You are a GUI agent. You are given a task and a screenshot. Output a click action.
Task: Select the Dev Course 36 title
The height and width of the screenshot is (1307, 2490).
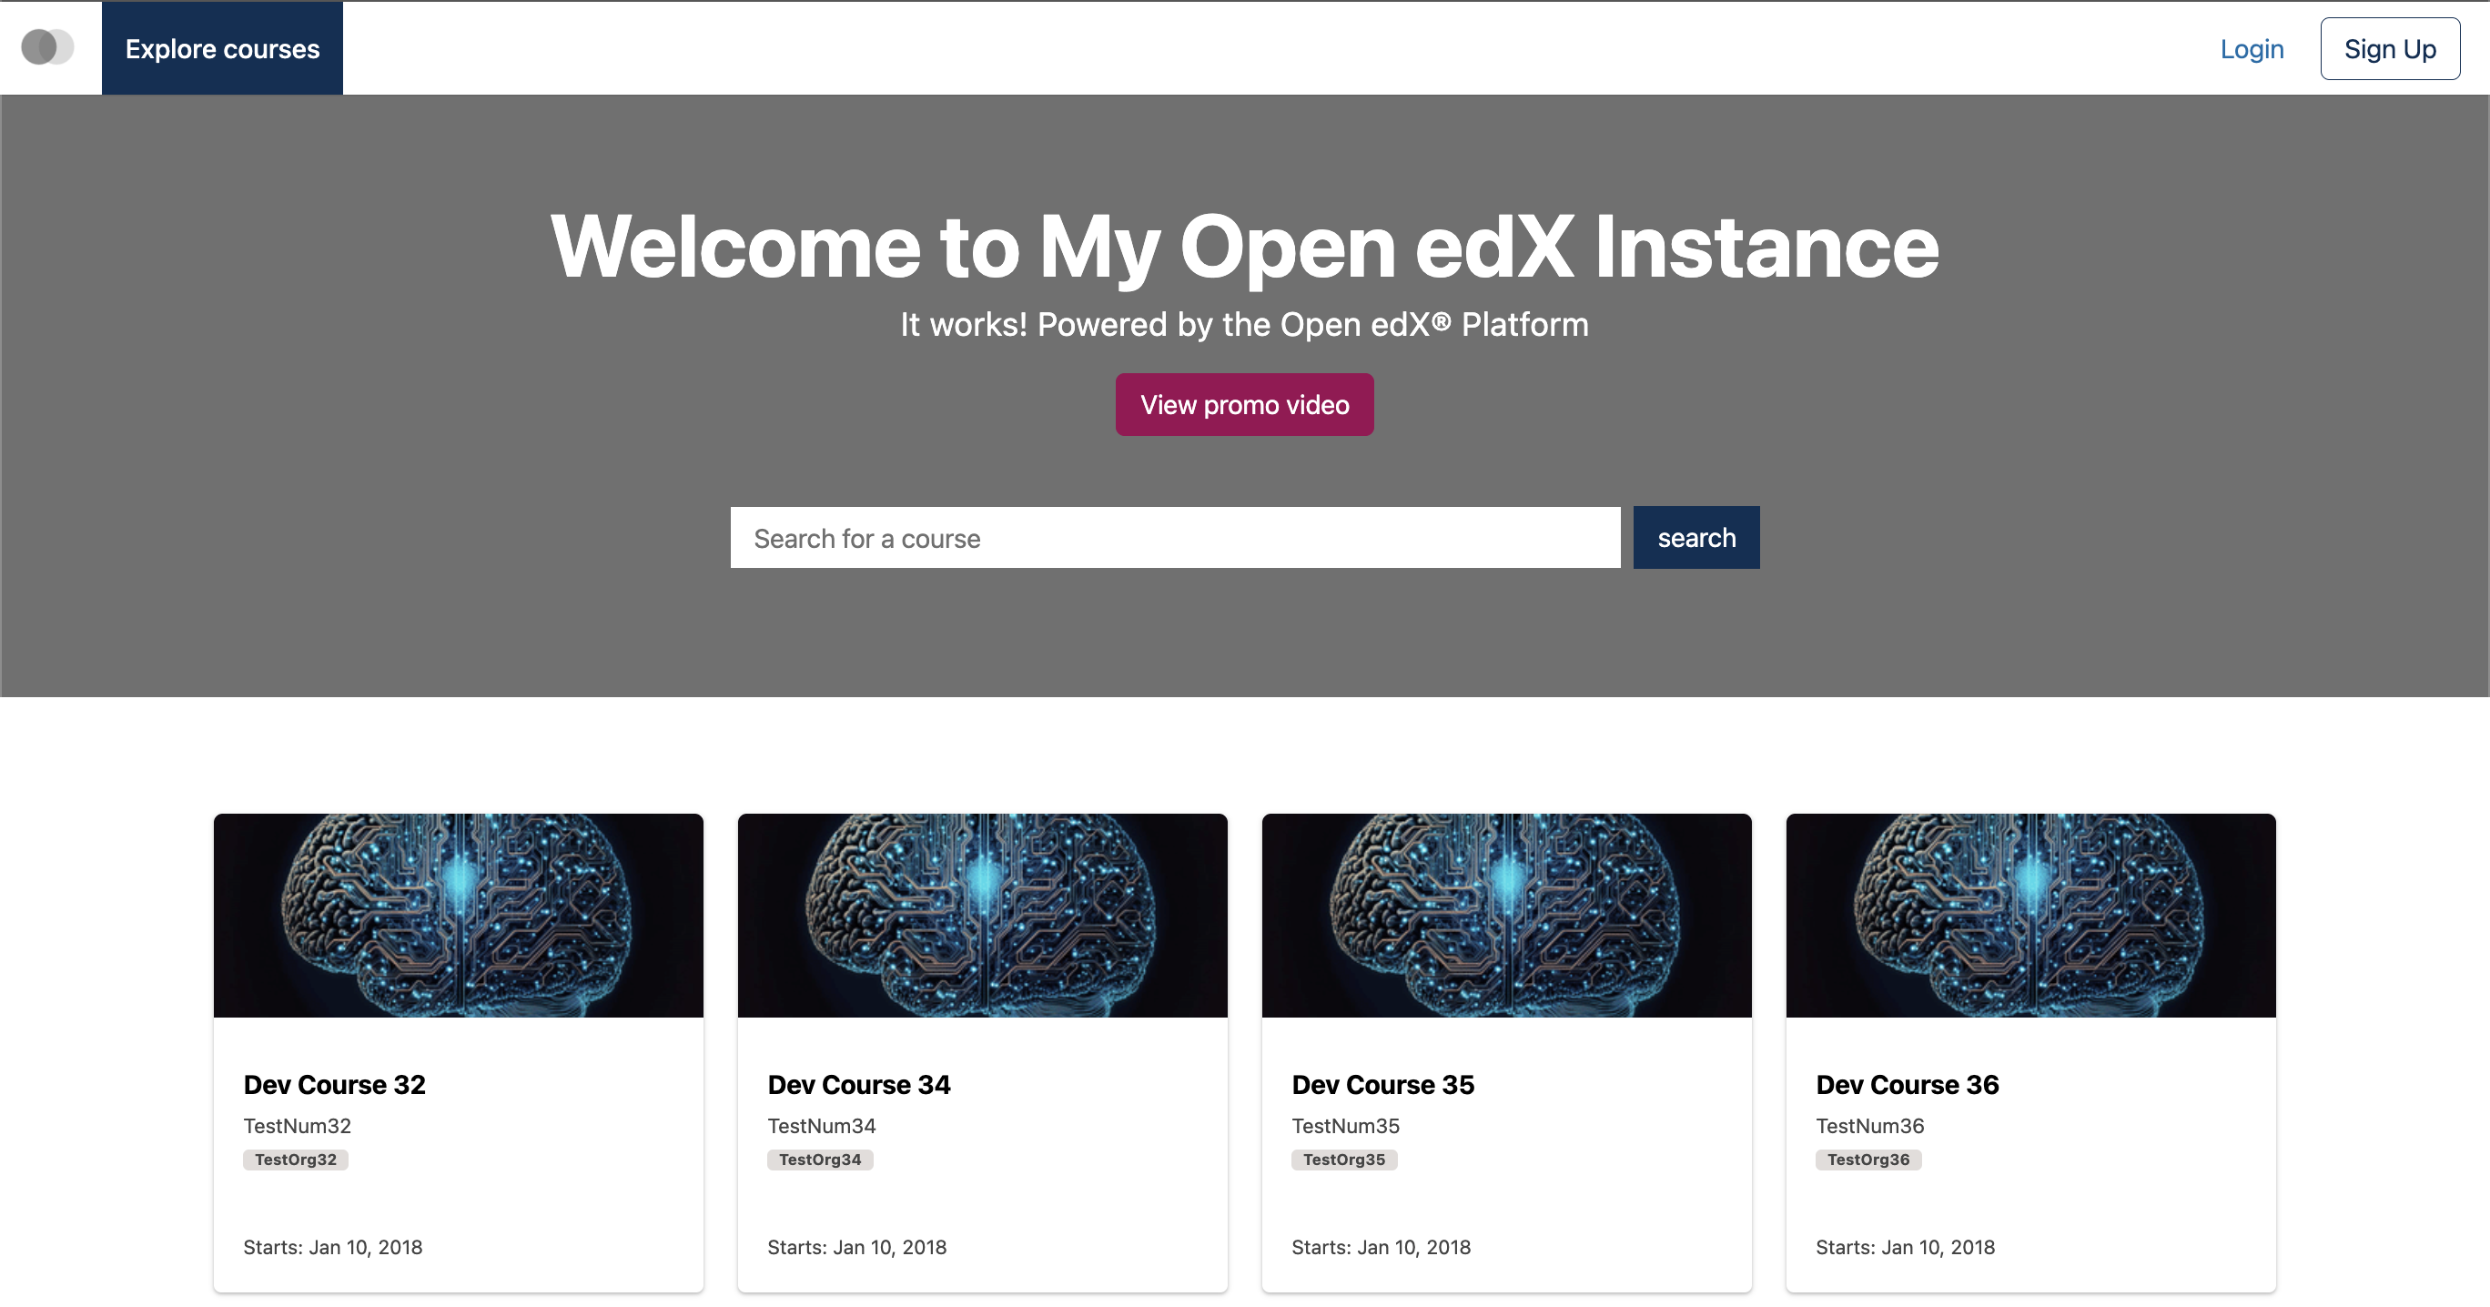1906,1085
